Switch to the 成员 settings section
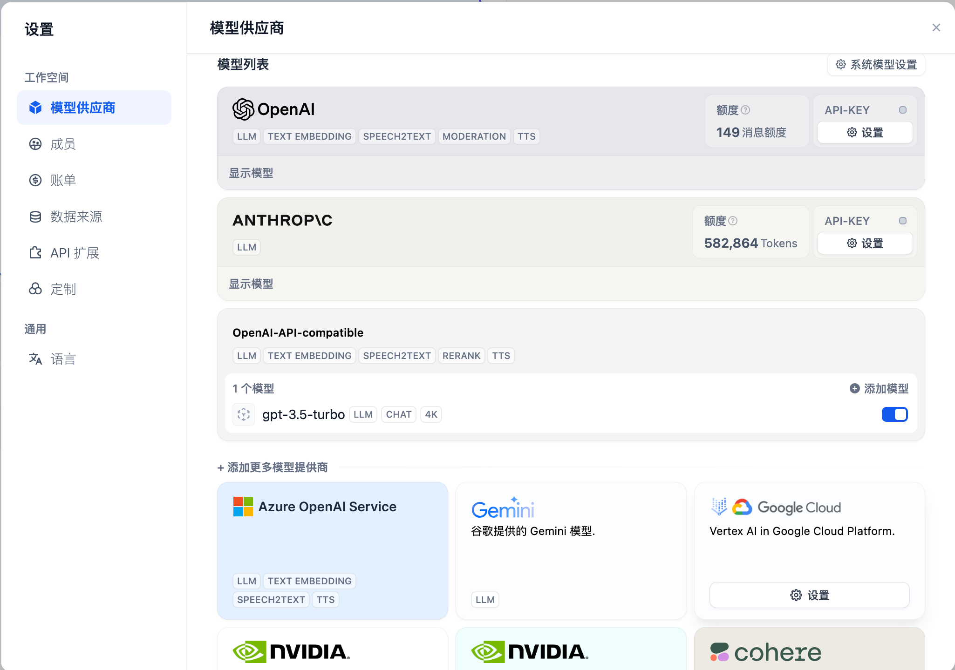The height and width of the screenshot is (670, 955). [x=63, y=144]
